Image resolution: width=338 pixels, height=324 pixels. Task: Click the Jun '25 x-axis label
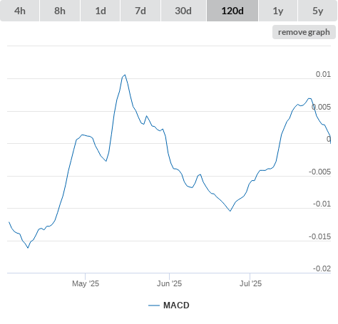point(169,283)
